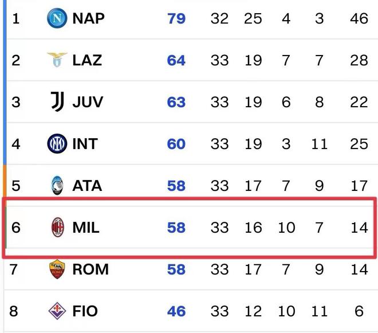Select the ROM team name
This screenshot has height=333, width=378.
click(90, 269)
